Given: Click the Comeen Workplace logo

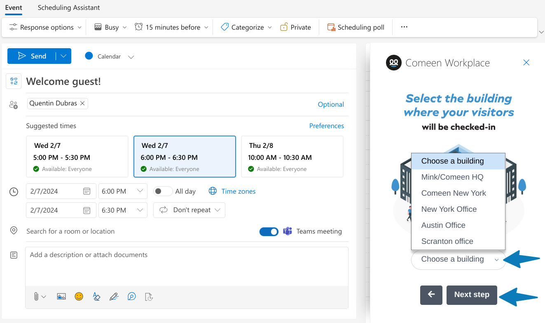Looking at the screenshot, I should point(394,63).
